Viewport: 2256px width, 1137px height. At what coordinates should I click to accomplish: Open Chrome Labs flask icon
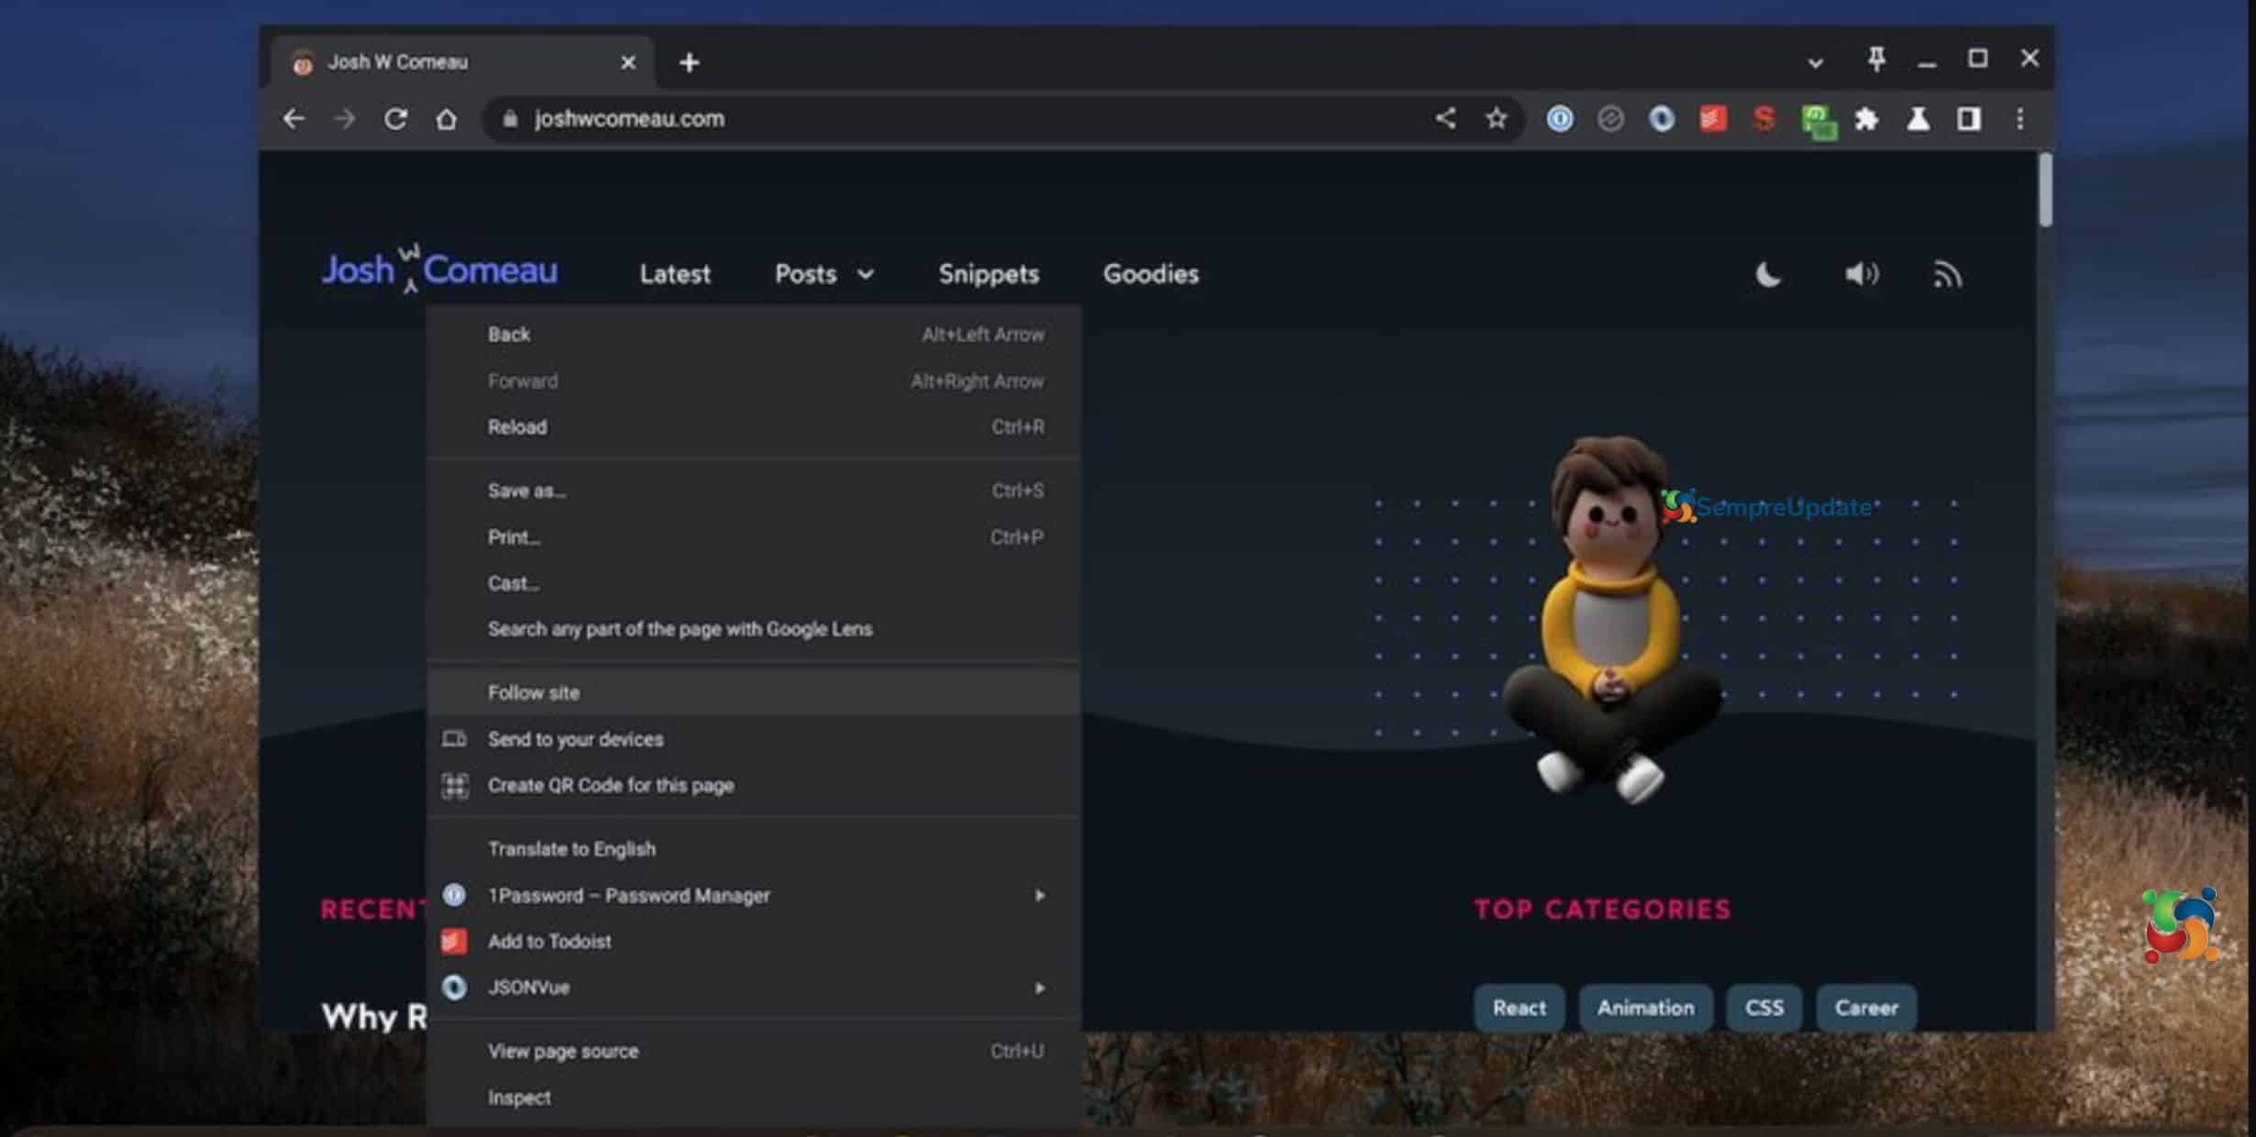point(1918,119)
